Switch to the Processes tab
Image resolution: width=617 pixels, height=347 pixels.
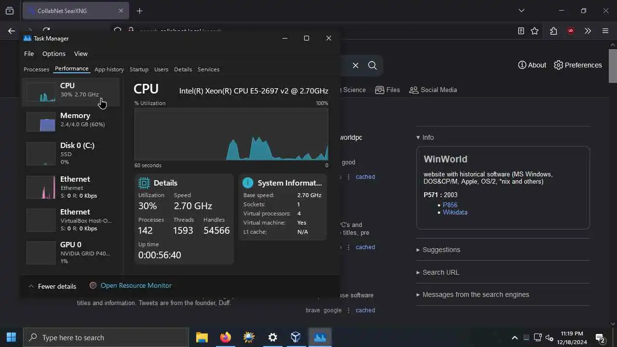click(36, 69)
